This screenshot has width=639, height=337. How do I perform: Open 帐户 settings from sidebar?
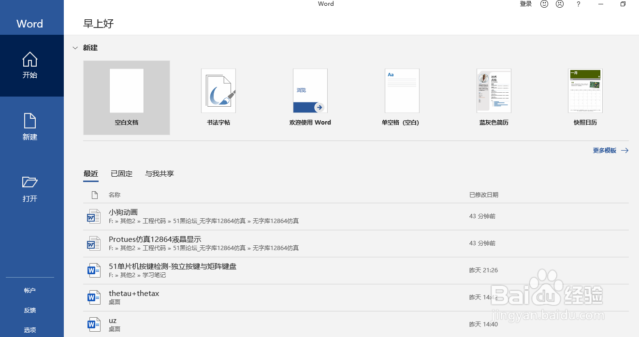tap(29, 290)
